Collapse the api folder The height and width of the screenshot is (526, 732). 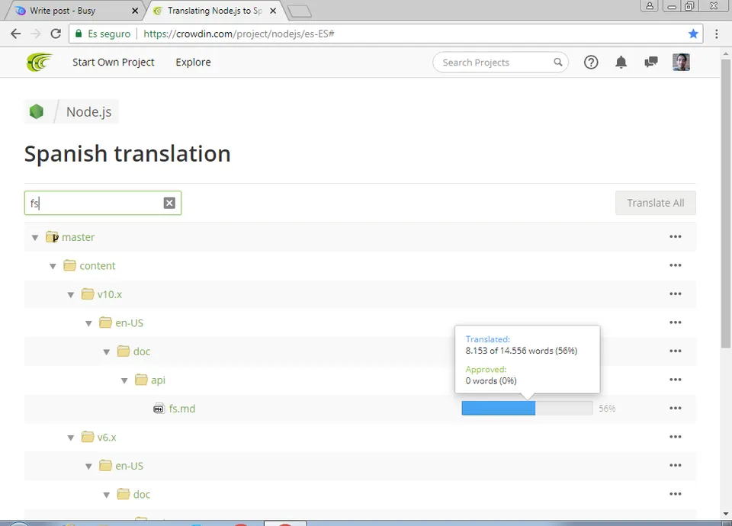click(124, 380)
